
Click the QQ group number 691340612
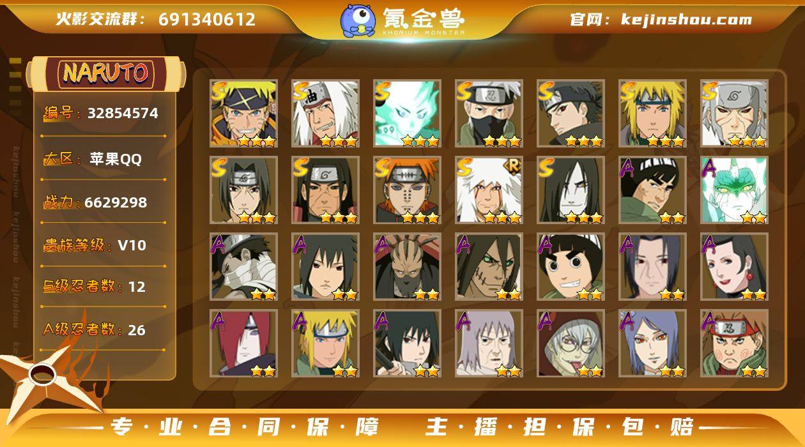coord(207,19)
